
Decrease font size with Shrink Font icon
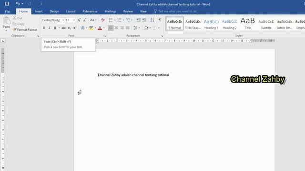pos(85,20)
